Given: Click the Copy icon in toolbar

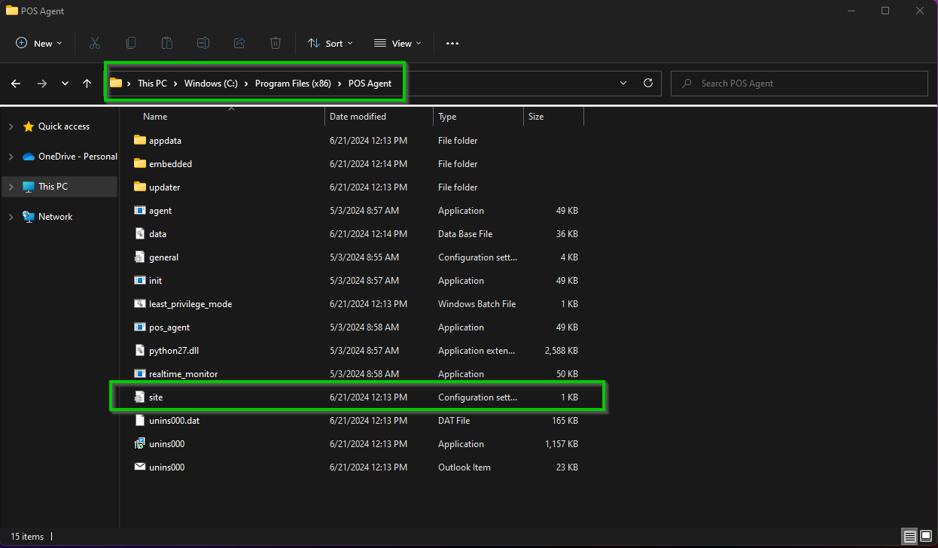Looking at the screenshot, I should click(x=131, y=44).
